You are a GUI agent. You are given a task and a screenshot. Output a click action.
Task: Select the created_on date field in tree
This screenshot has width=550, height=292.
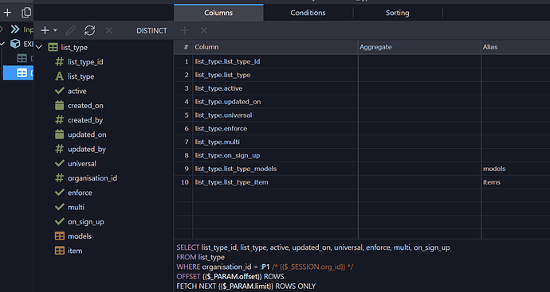pyautogui.click(x=85, y=105)
